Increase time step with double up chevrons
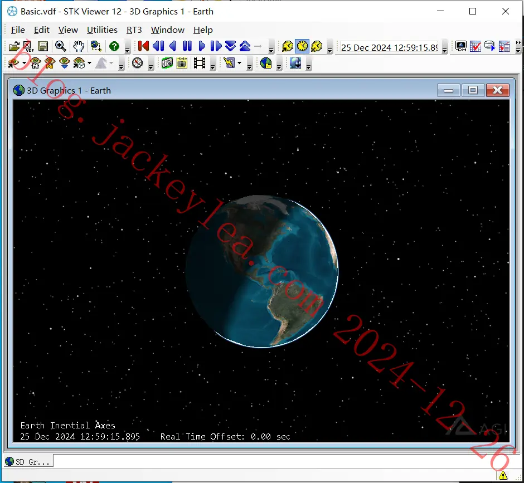The height and width of the screenshot is (483, 524). coord(245,46)
